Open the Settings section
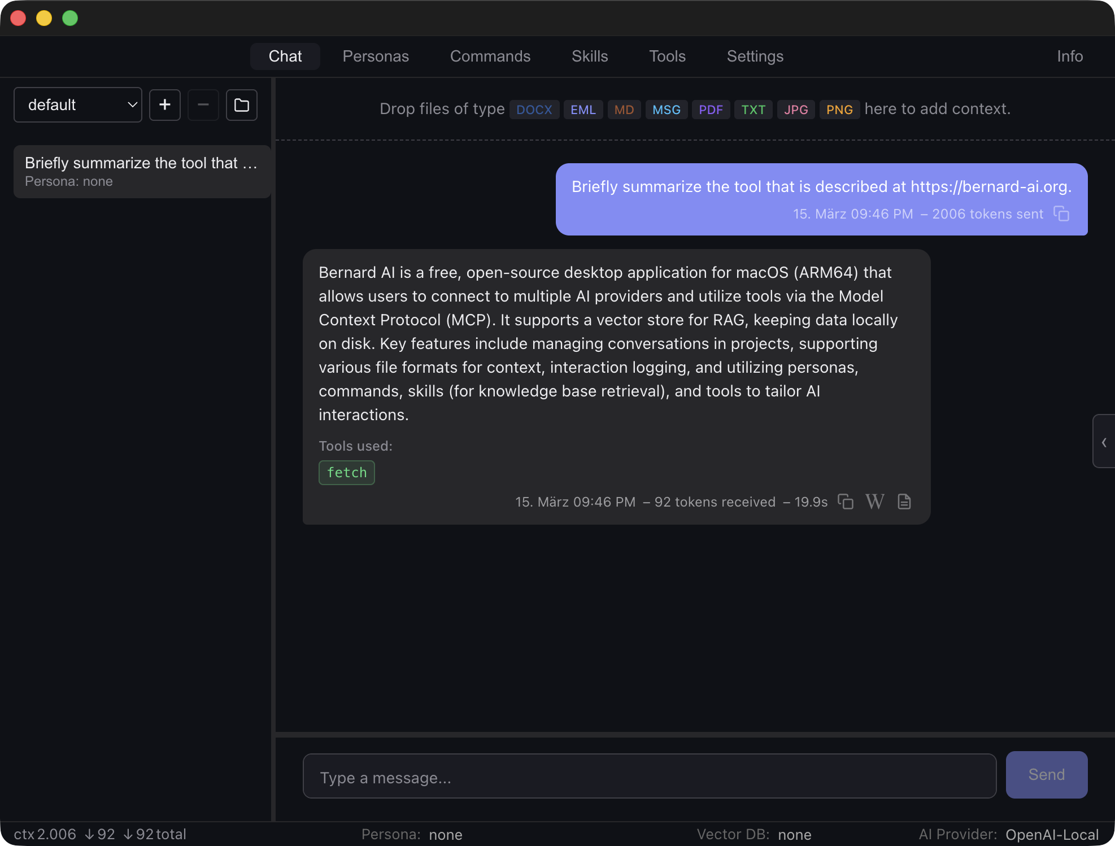Image resolution: width=1115 pixels, height=846 pixels. (x=754, y=56)
